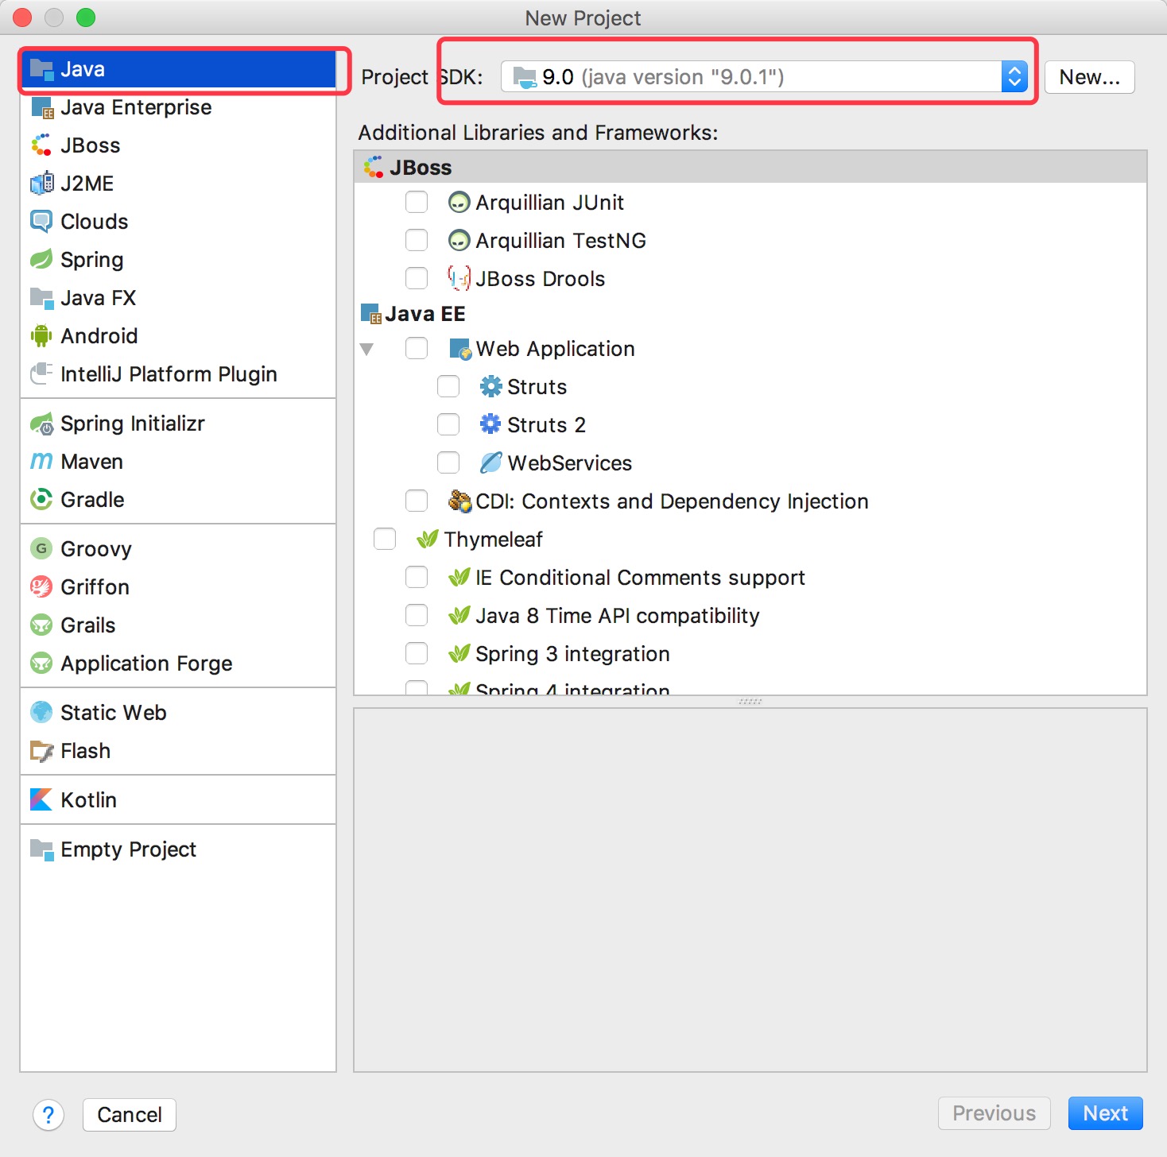This screenshot has width=1167, height=1157.
Task: Click the Spring 3 integration label
Action: coord(572,654)
